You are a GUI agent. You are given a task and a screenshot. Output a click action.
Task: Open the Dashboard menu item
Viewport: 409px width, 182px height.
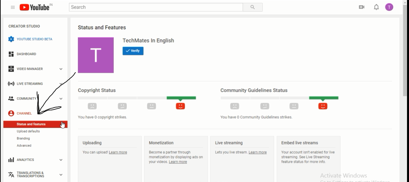27,54
